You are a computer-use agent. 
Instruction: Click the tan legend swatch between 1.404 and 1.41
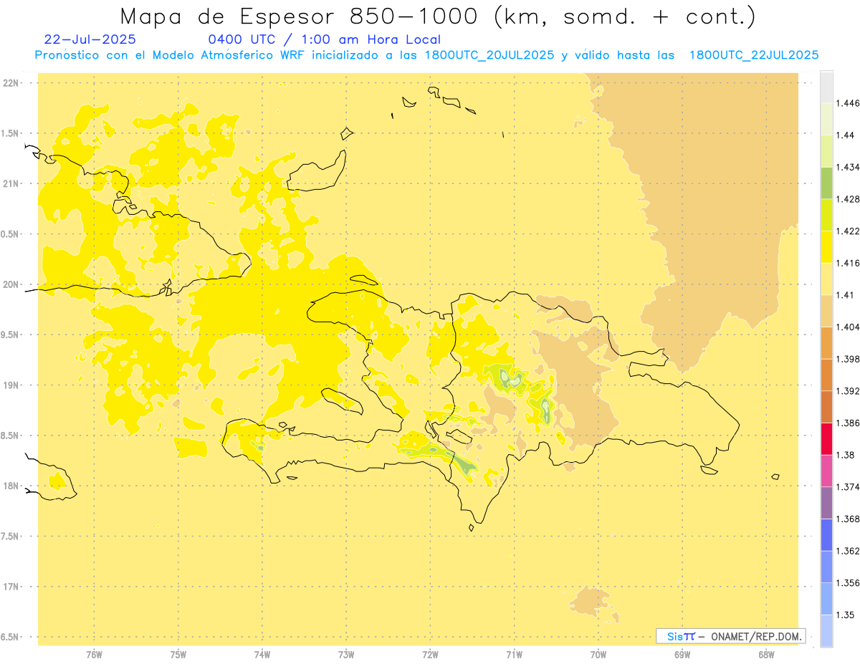pyautogui.click(x=826, y=311)
